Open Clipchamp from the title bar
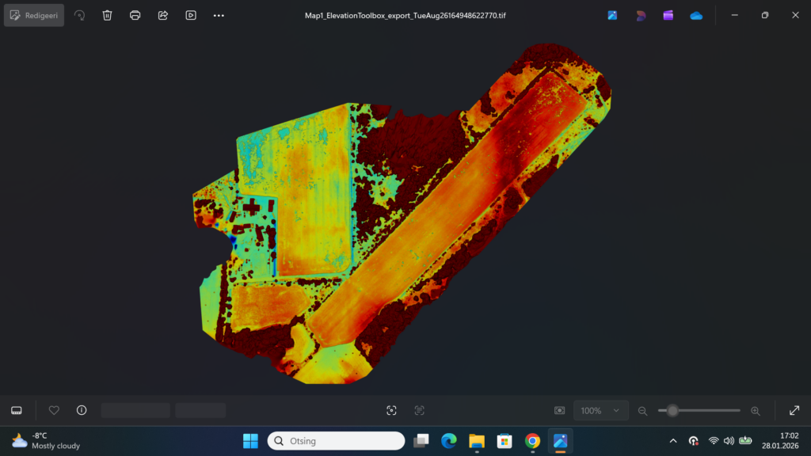The height and width of the screenshot is (456, 811). coord(668,15)
